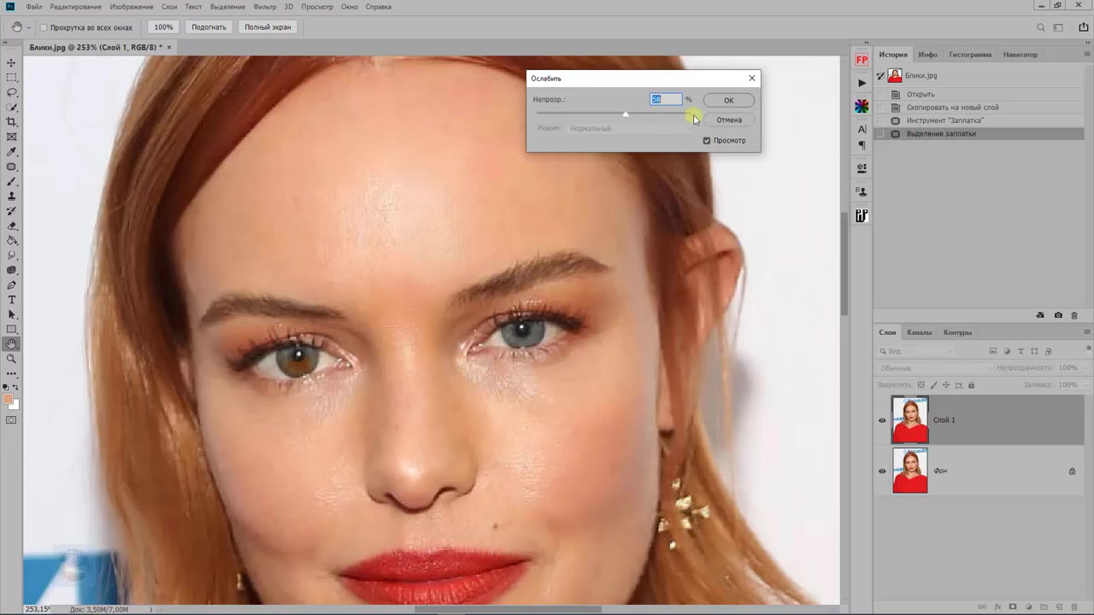The height and width of the screenshot is (615, 1094).
Task: Select the Type tool in toolbar
Action: pyautogui.click(x=12, y=300)
